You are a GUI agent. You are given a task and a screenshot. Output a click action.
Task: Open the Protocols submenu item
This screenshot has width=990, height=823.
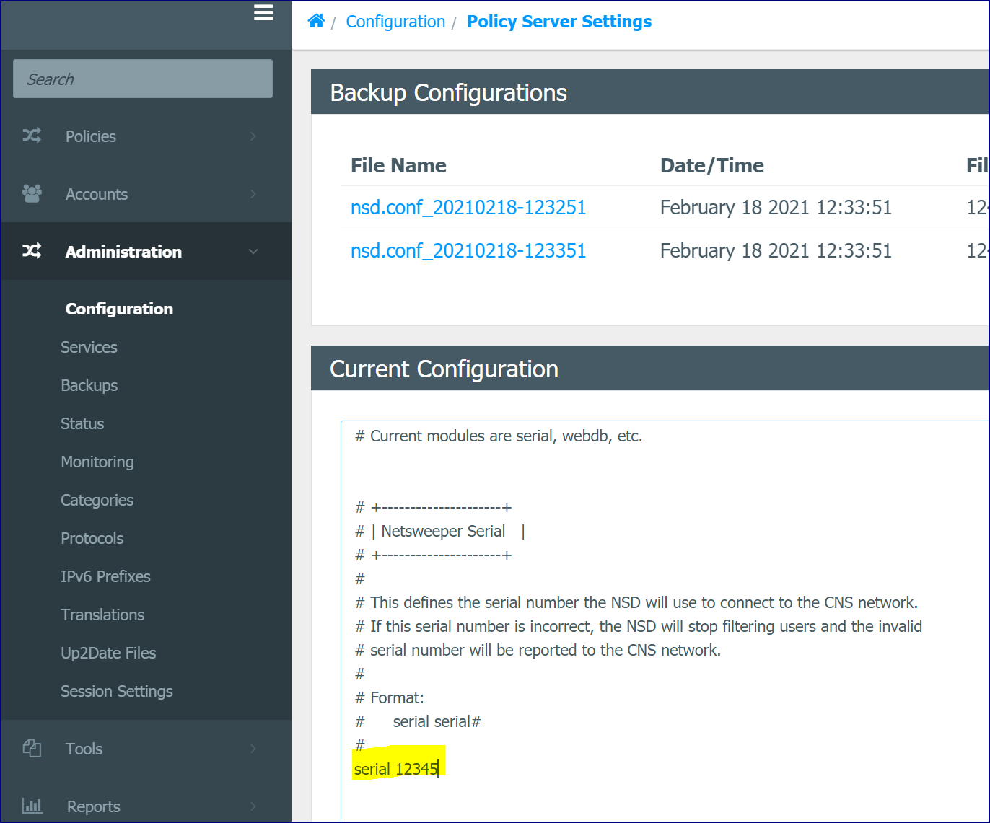pos(92,538)
